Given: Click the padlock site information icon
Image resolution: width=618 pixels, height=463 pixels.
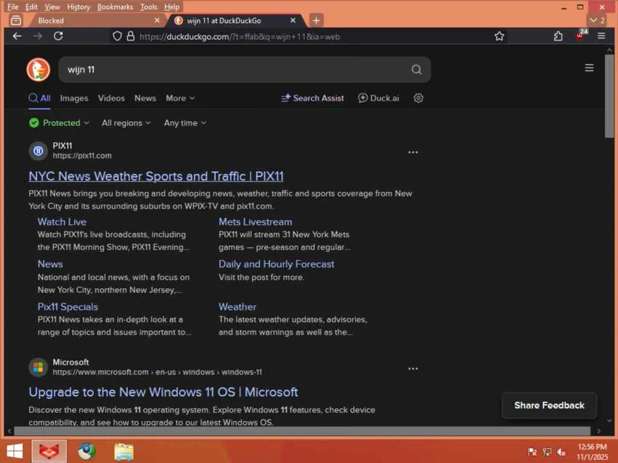Looking at the screenshot, I should tap(130, 36).
